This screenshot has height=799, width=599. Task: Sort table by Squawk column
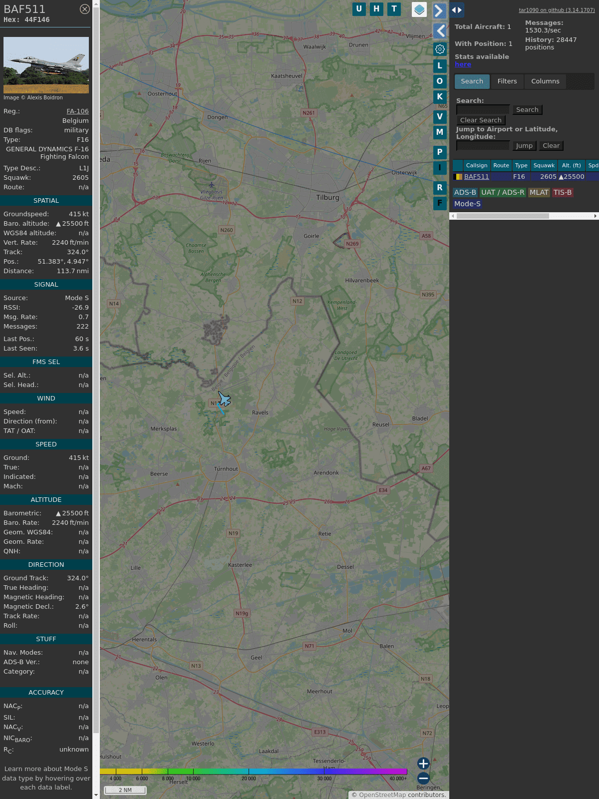click(544, 165)
